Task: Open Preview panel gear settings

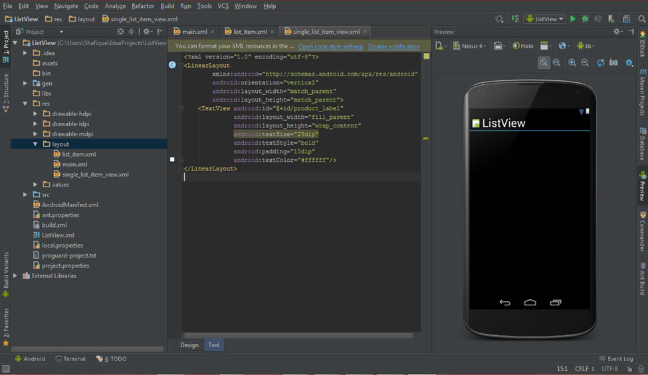Action: click(x=617, y=31)
